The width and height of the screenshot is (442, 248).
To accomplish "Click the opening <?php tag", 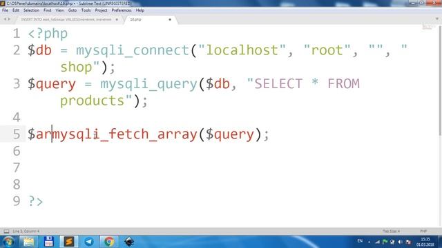I will (x=48, y=34).
